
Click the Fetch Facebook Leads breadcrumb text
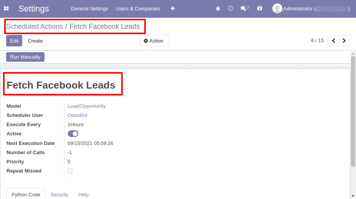click(104, 26)
